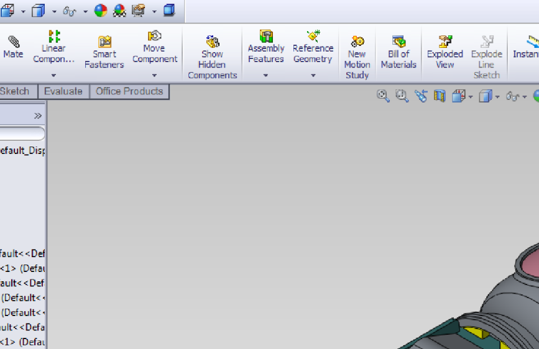The image size is (539, 349).
Task: Click Previous View icon in view toolbar
Action: click(421, 96)
